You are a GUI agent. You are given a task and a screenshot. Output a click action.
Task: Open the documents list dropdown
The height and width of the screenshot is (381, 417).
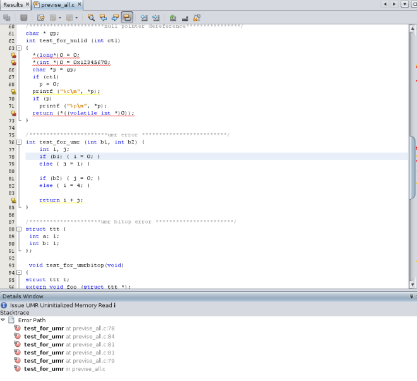404,4
